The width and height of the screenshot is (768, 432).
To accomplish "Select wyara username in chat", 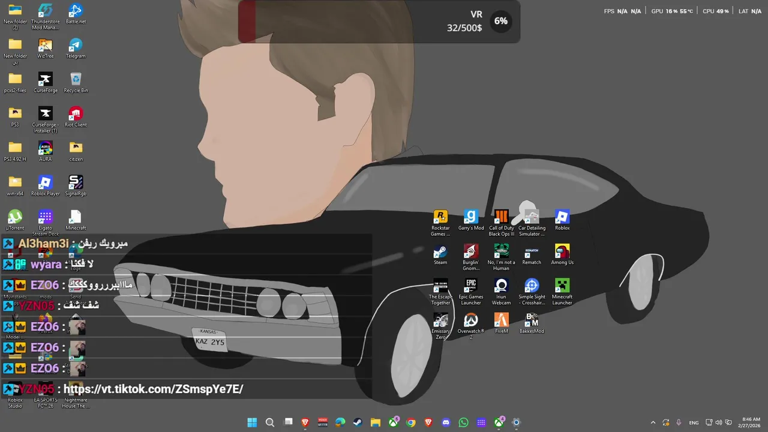I will coord(46,264).
